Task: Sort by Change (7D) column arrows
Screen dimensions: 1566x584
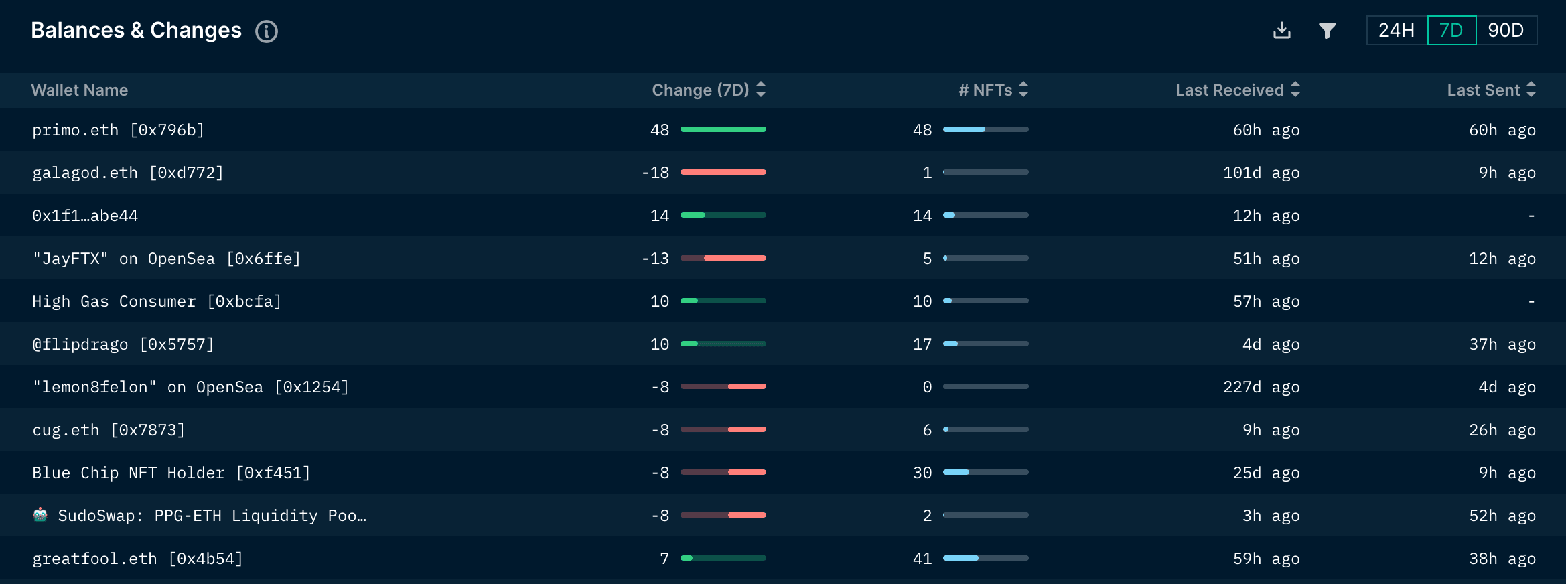Action: pyautogui.click(x=761, y=90)
